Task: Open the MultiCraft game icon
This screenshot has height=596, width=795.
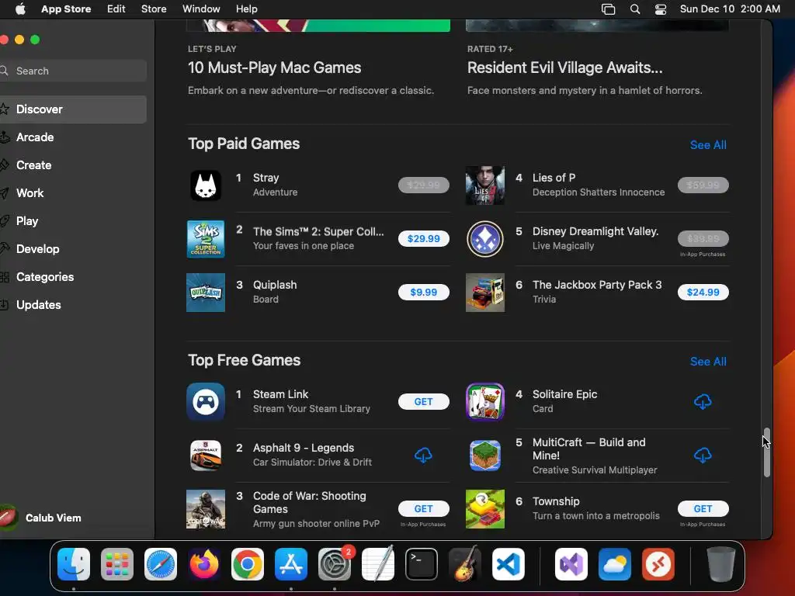Action: pyautogui.click(x=484, y=455)
